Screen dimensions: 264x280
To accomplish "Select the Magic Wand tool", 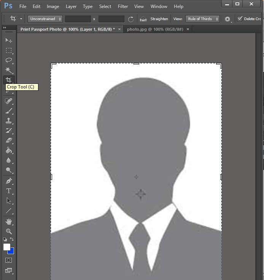I will click(9, 70).
